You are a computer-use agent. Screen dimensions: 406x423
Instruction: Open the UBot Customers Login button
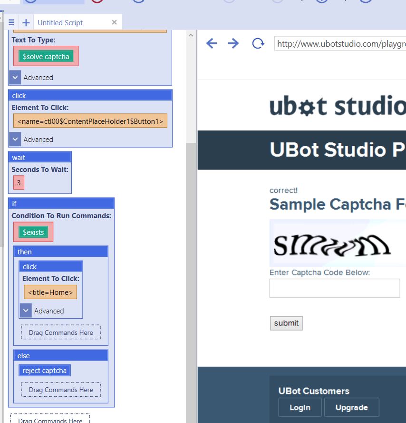click(300, 407)
